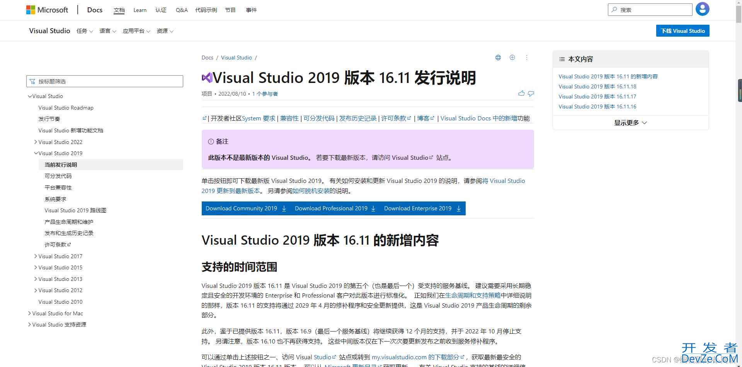
Task: Click the globe language icon
Action: click(498, 58)
